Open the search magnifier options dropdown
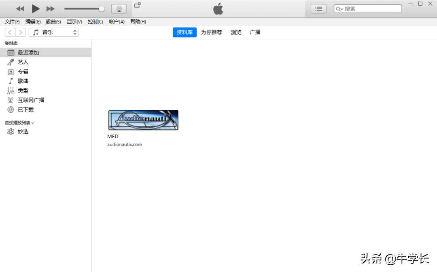This screenshot has height=272, width=437. 339,9
